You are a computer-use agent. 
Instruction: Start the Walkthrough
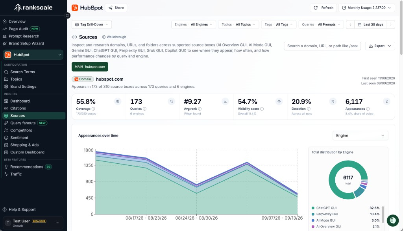pyautogui.click(x=114, y=37)
